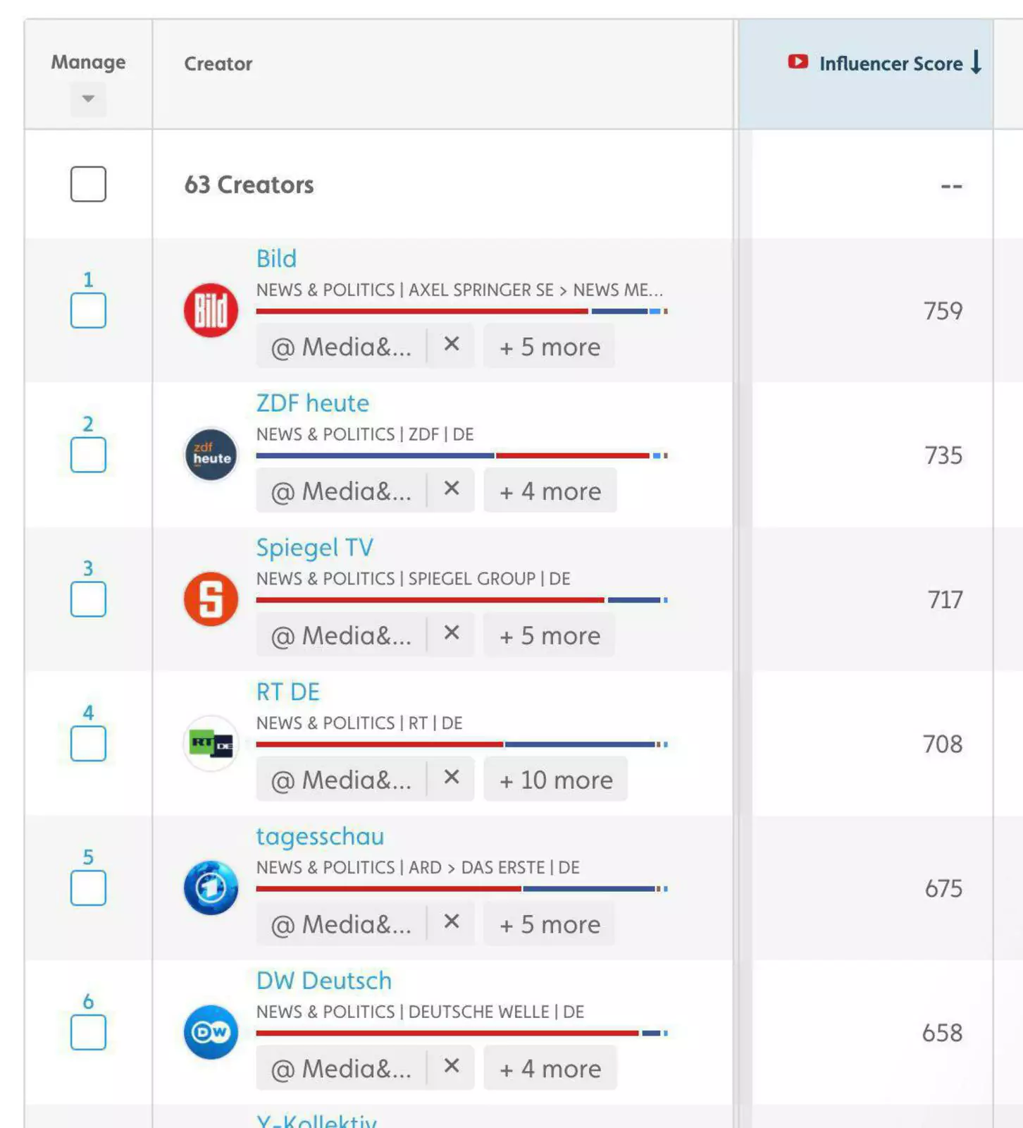
Task: Click the RT DE channel logo
Action: click(x=211, y=744)
